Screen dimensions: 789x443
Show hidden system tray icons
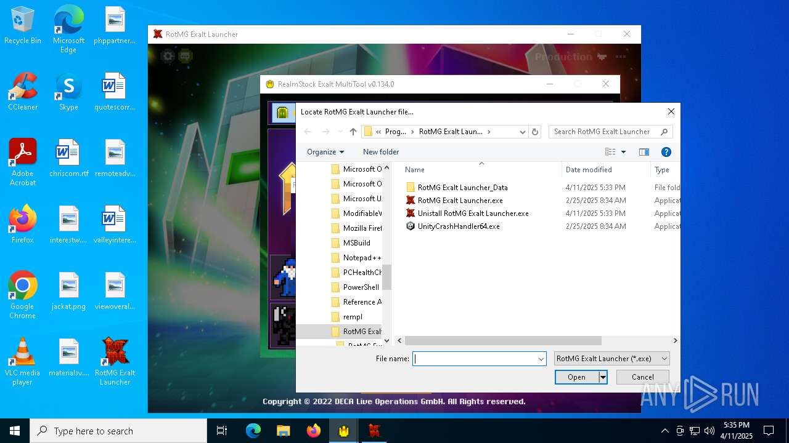point(664,431)
